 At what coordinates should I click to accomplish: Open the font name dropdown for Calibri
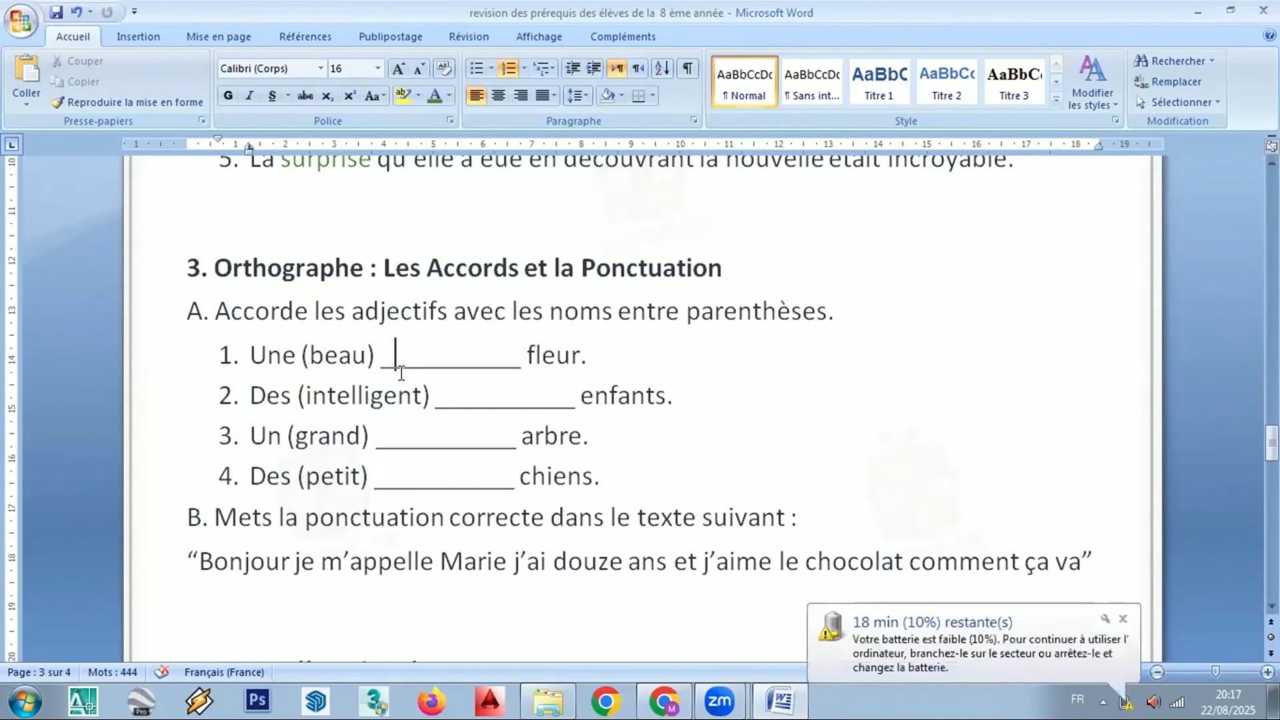[321, 69]
